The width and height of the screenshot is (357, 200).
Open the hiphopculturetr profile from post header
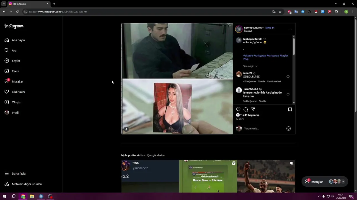point(253,28)
